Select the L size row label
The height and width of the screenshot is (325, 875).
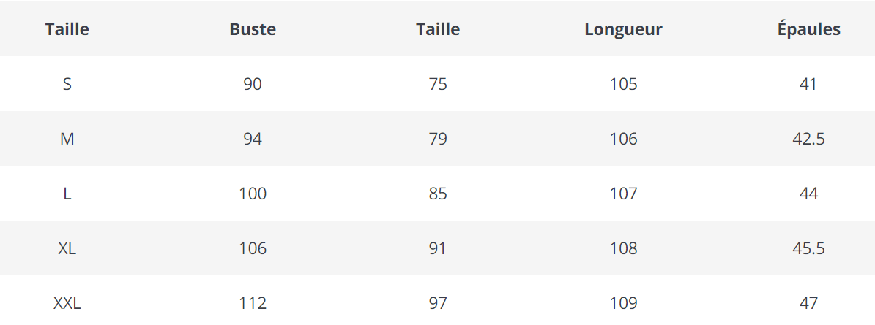67,194
